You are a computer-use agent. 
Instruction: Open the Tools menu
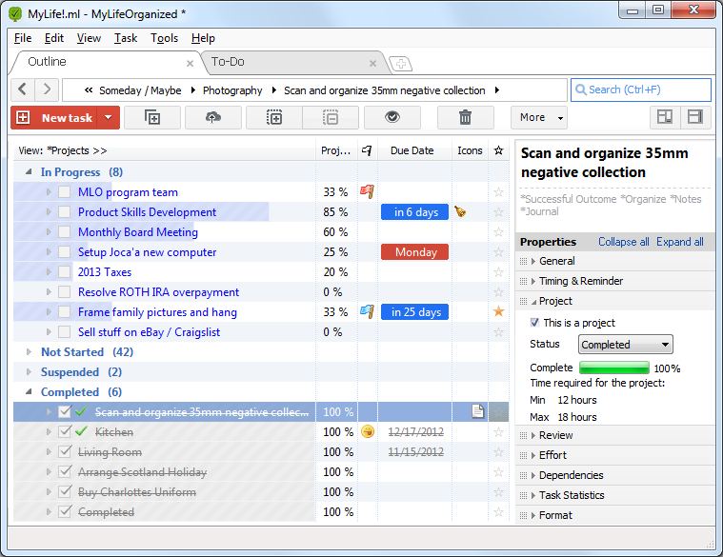point(164,38)
